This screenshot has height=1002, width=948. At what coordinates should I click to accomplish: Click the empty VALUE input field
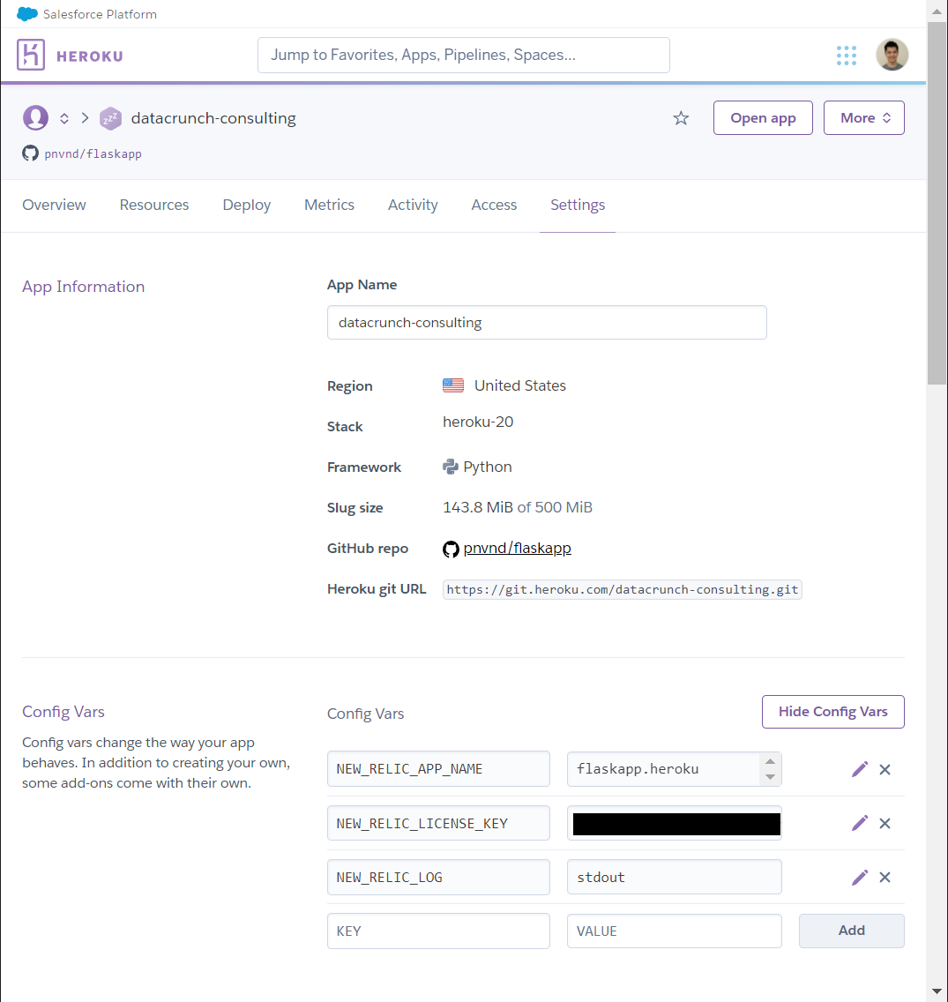pyautogui.click(x=675, y=931)
